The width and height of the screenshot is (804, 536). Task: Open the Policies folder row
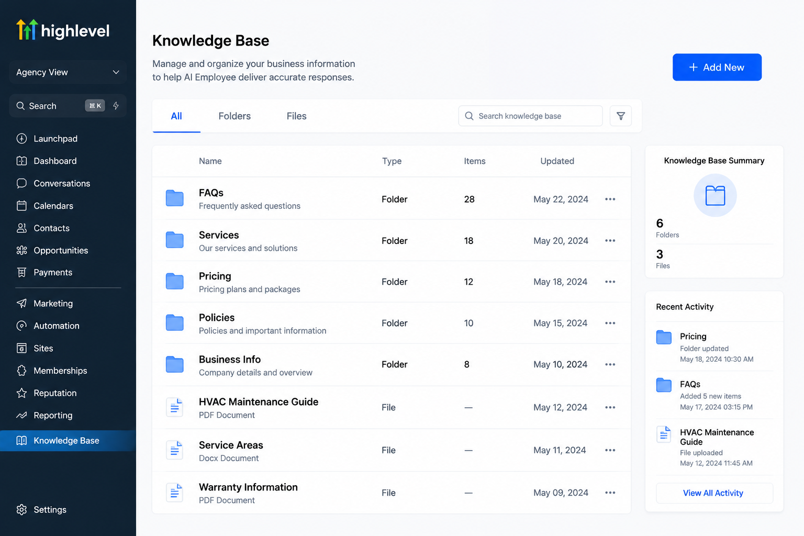click(x=392, y=323)
